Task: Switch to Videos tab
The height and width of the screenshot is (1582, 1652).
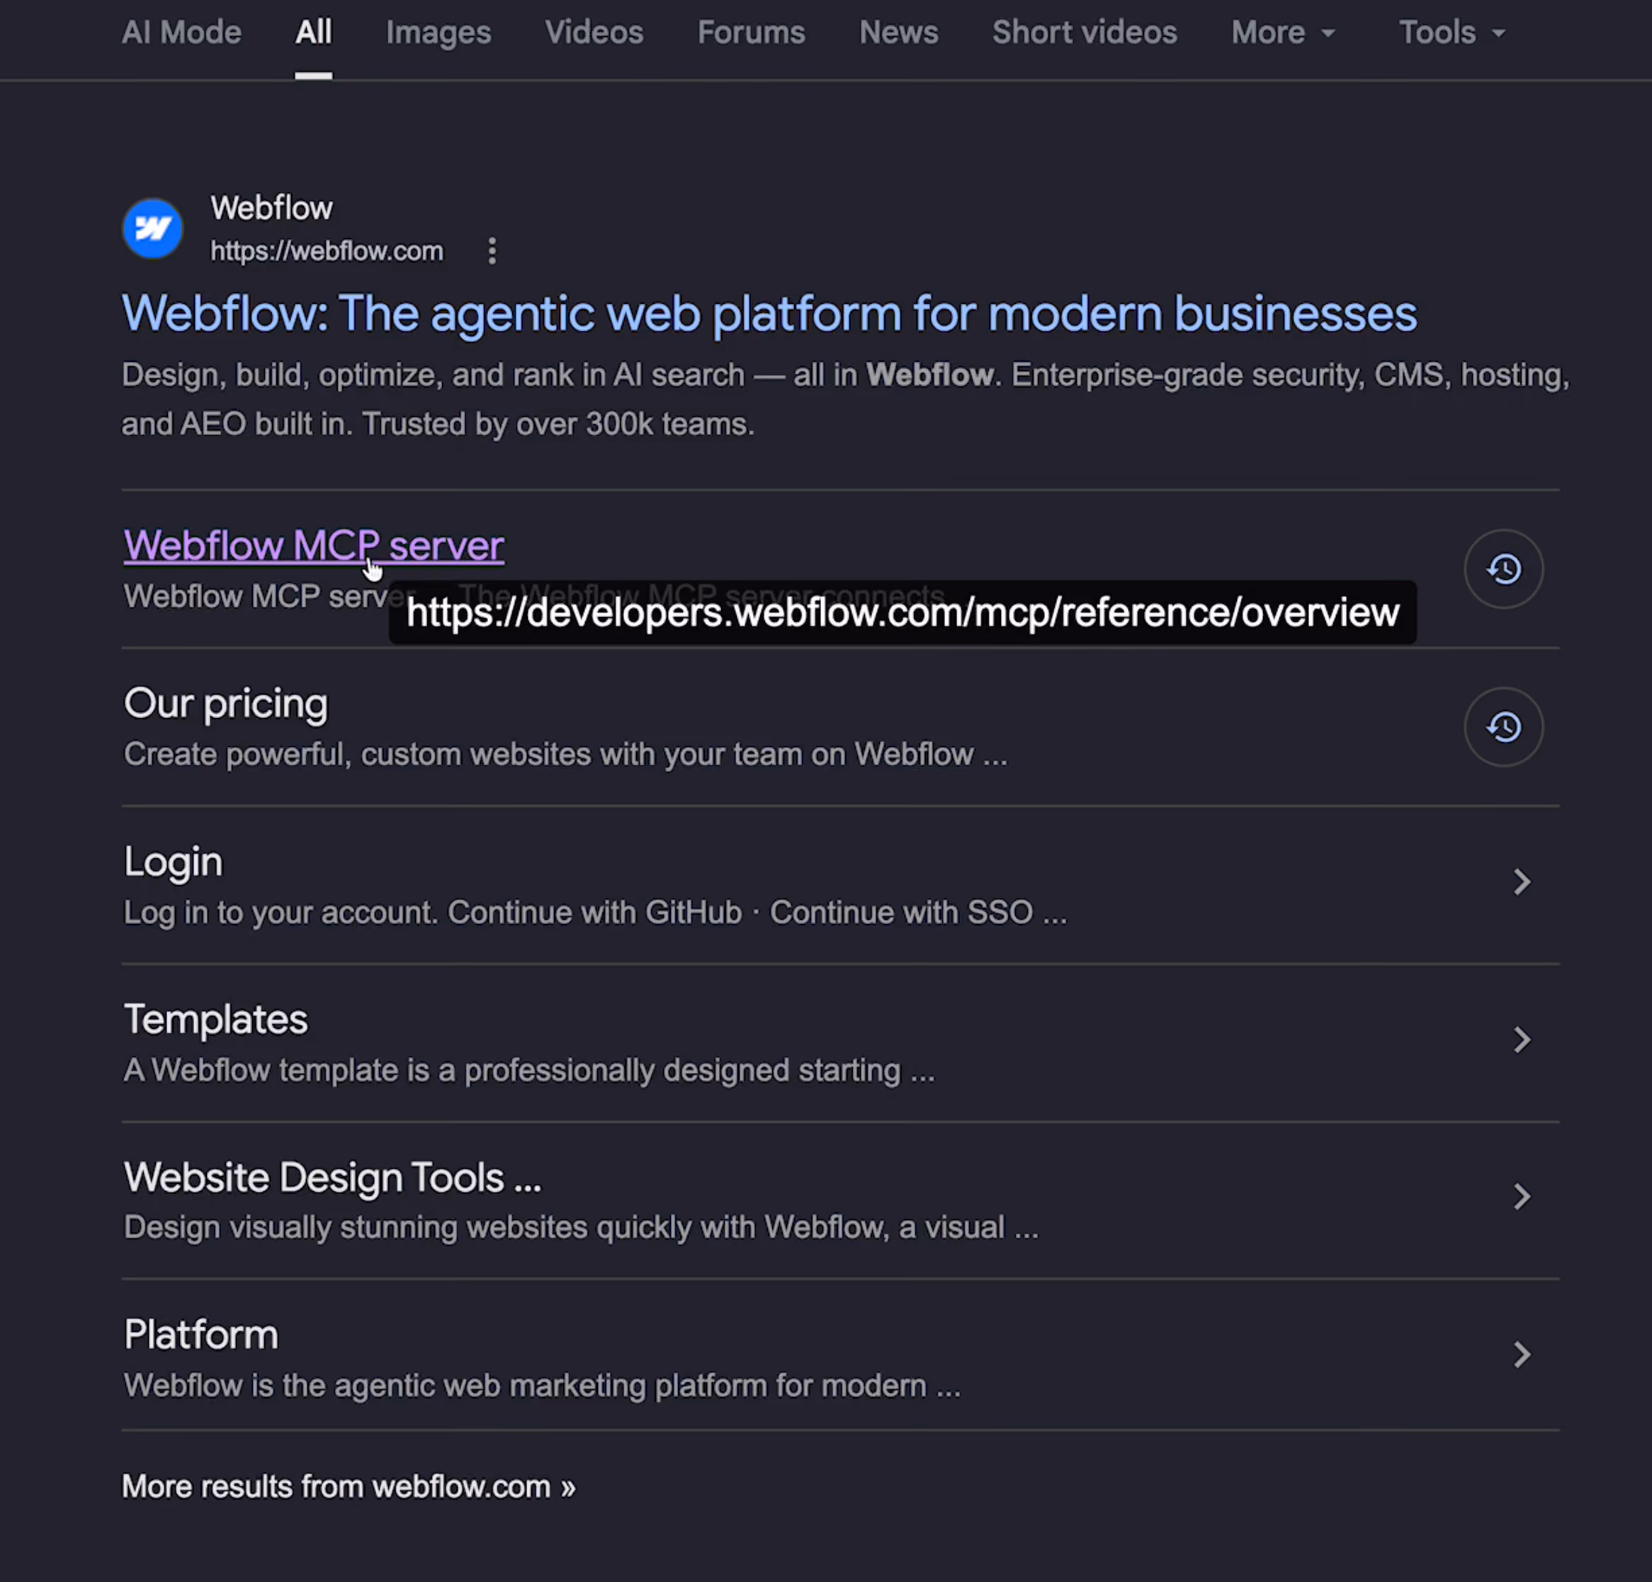Action: 594,33
